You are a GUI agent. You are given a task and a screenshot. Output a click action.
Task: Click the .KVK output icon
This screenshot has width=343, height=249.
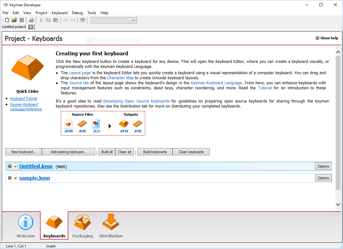click(138, 124)
